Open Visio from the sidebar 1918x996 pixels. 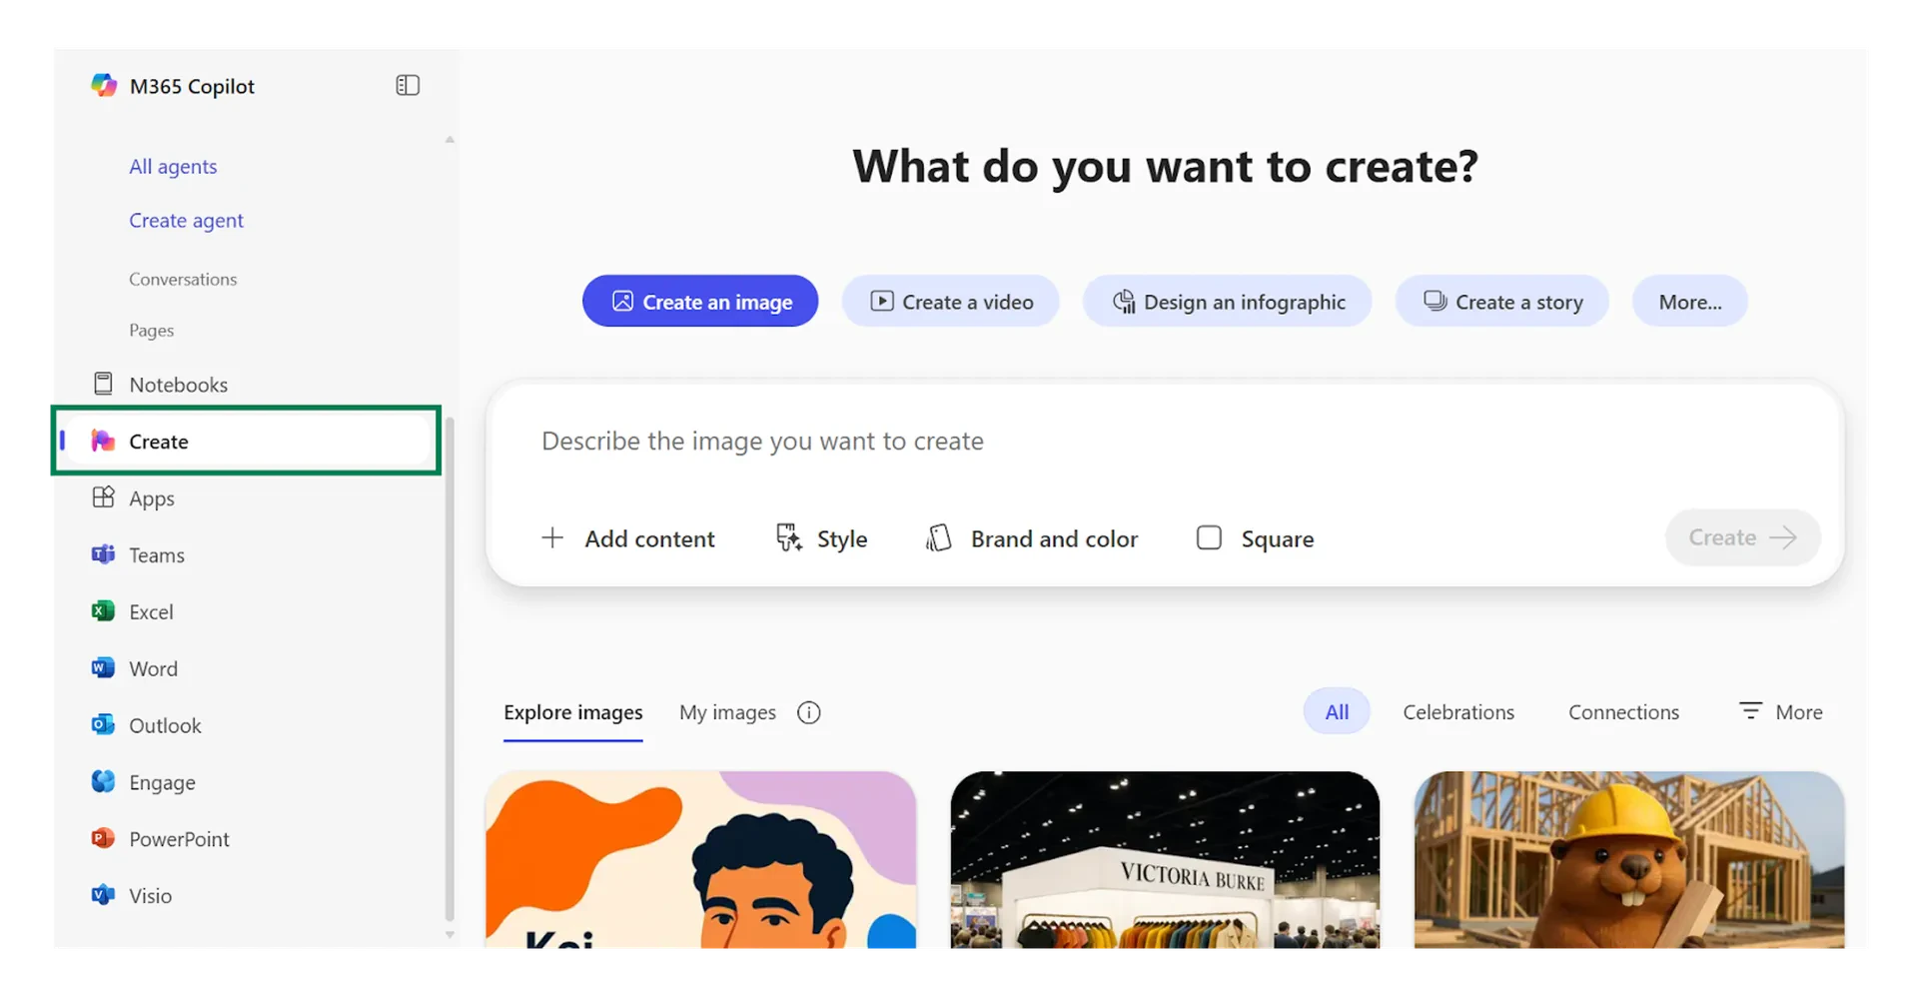[150, 895]
